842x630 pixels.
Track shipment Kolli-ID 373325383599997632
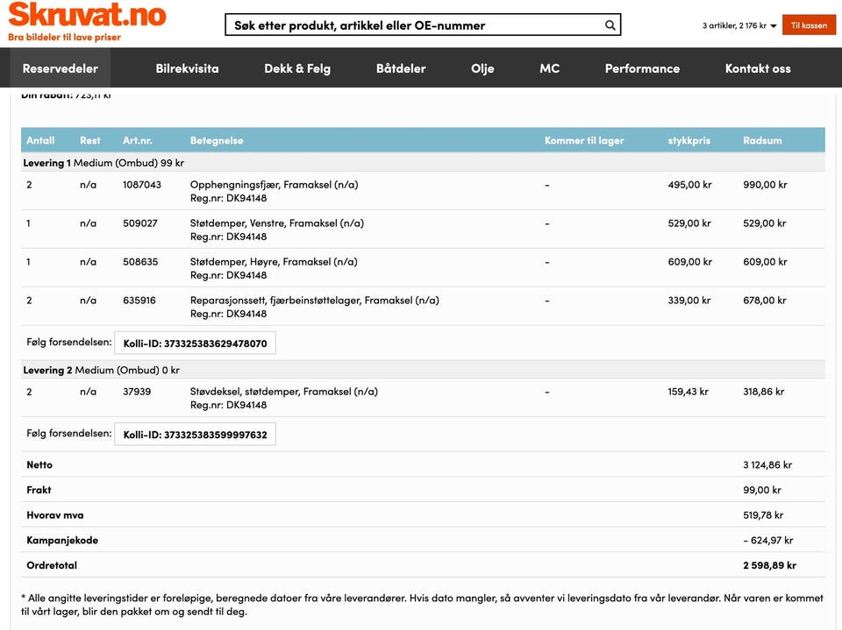tap(195, 435)
